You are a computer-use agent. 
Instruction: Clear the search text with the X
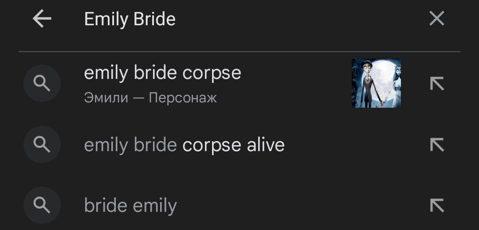tap(436, 19)
